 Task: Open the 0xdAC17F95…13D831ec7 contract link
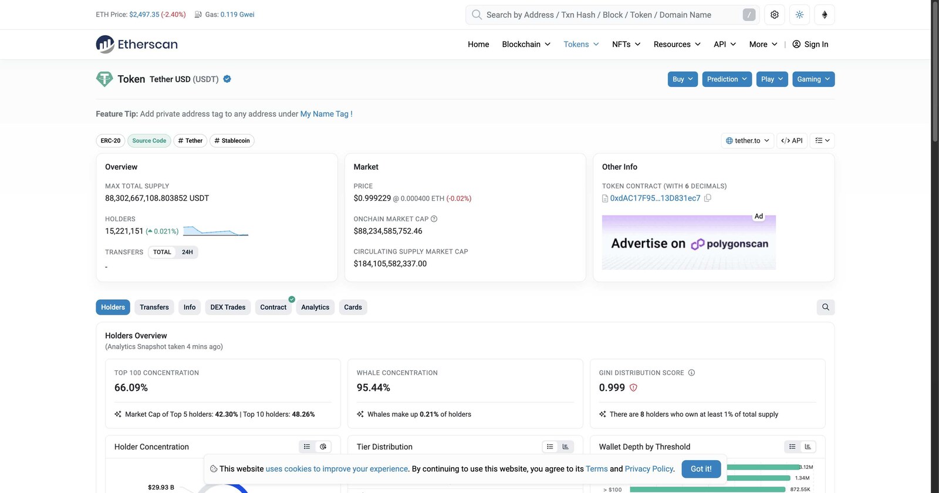click(x=655, y=198)
